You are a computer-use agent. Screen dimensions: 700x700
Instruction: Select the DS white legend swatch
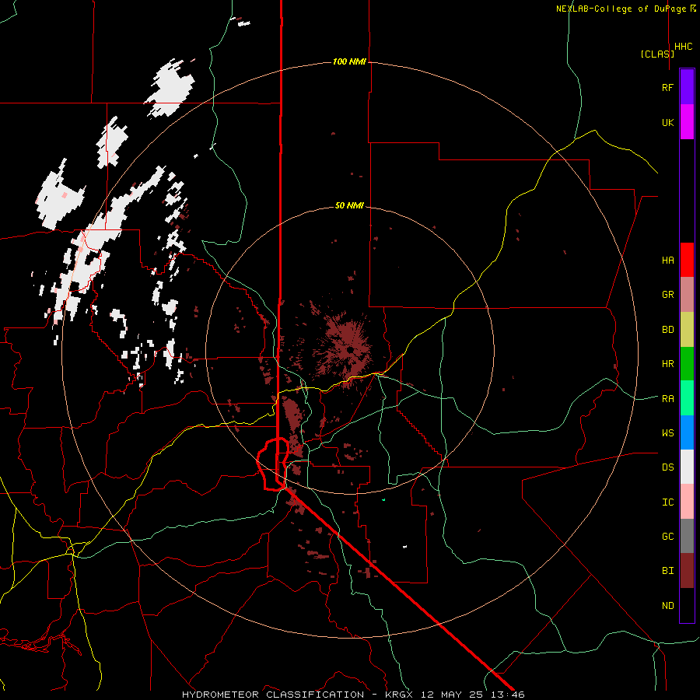687,467
